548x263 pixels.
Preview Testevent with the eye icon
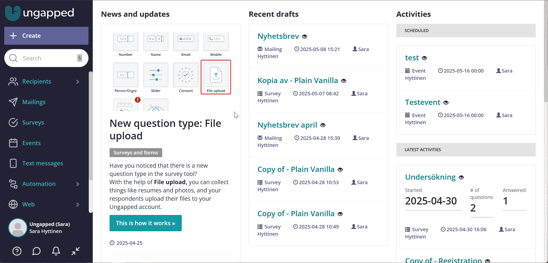tap(446, 103)
